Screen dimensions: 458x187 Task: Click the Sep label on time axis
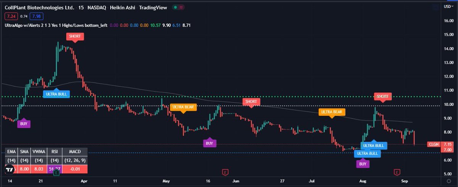coord(404,181)
